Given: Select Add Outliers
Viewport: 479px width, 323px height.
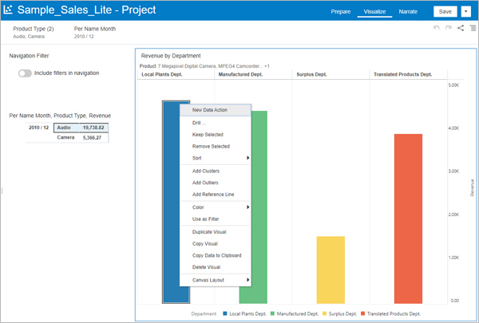Looking at the screenshot, I should [x=216, y=183].
